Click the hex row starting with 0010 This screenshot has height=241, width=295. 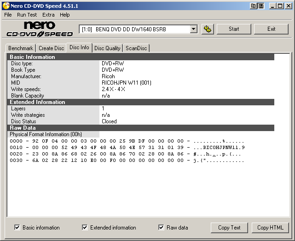(x=127, y=148)
